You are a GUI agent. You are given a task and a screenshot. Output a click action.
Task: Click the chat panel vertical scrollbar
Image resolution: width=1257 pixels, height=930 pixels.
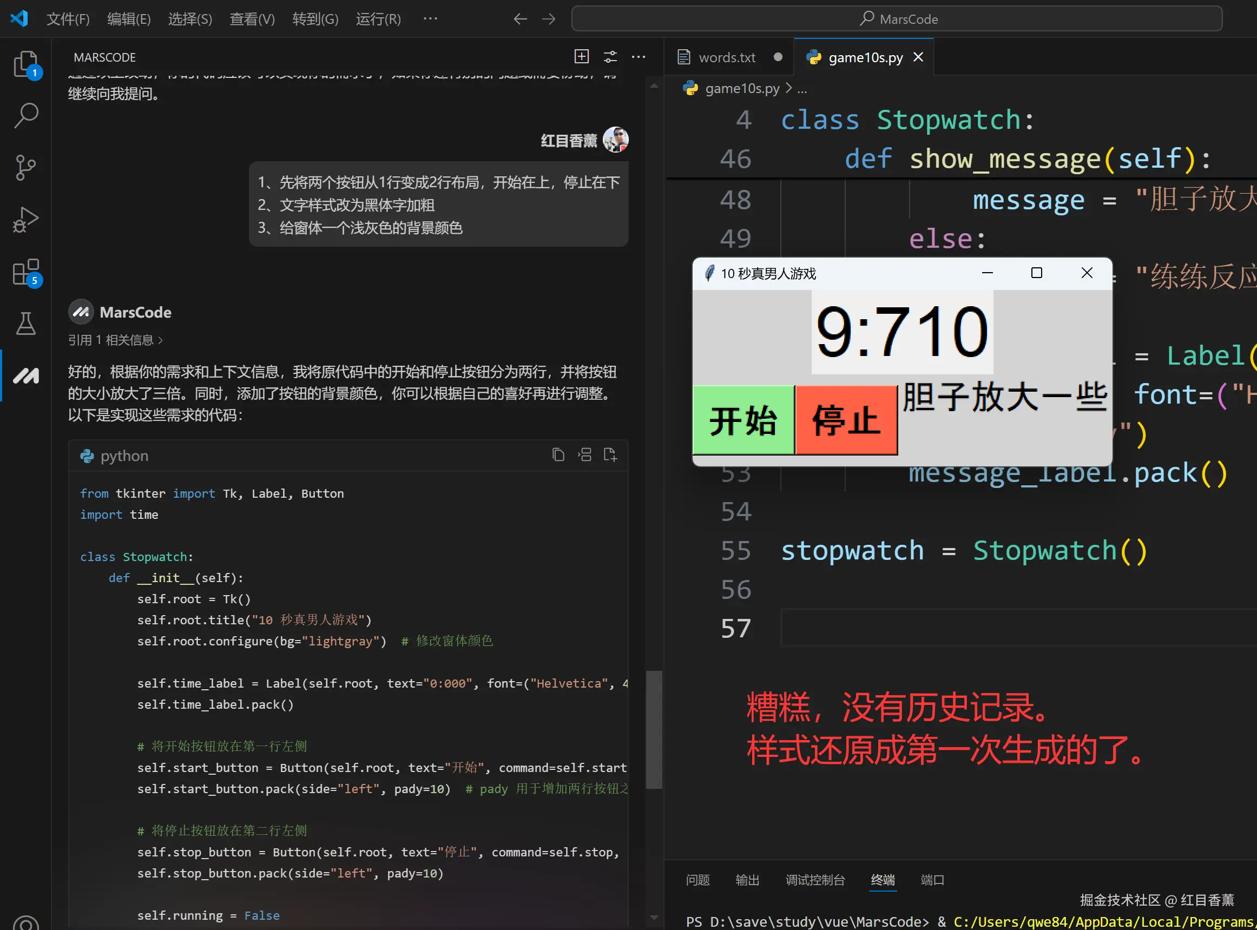point(654,729)
